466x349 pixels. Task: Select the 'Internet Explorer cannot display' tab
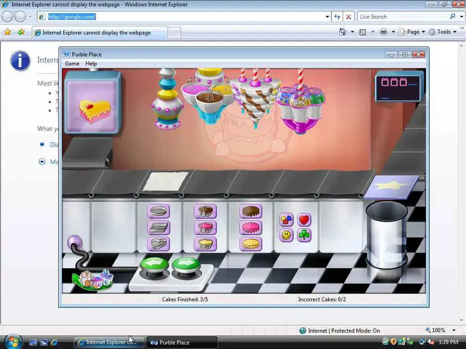[x=100, y=33]
